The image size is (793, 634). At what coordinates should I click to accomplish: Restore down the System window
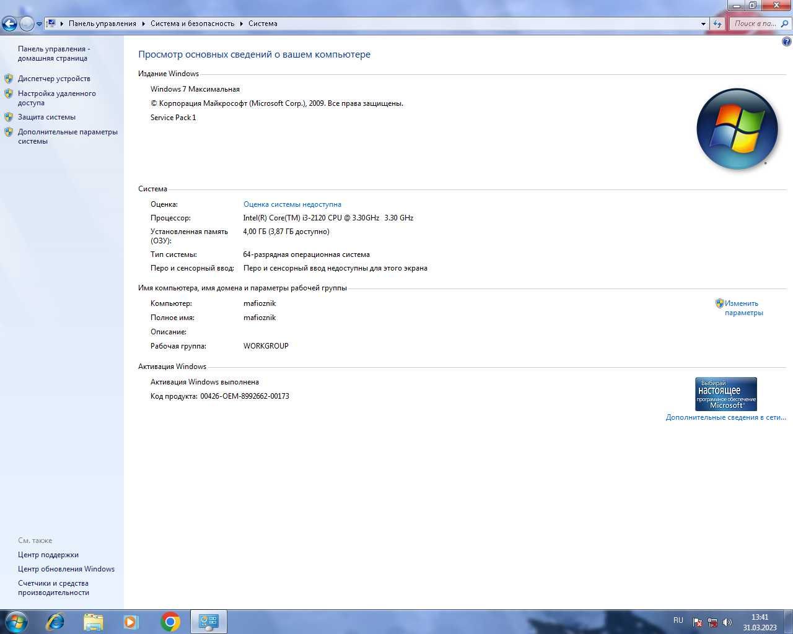click(753, 6)
